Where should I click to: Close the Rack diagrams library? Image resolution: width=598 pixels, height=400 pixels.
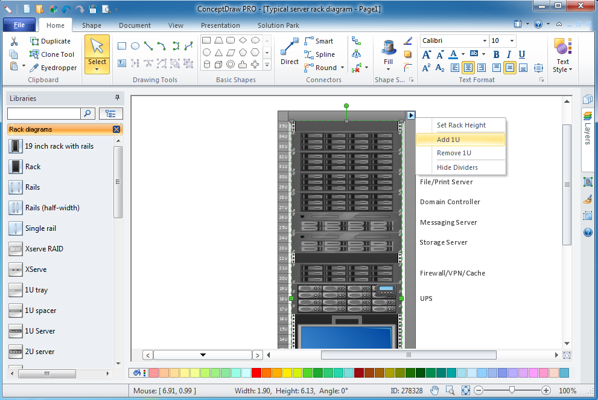coord(116,129)
